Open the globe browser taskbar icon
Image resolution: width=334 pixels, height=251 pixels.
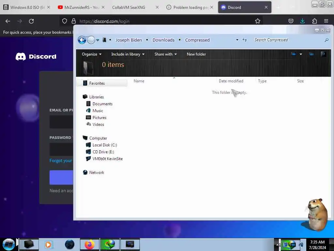69,244
